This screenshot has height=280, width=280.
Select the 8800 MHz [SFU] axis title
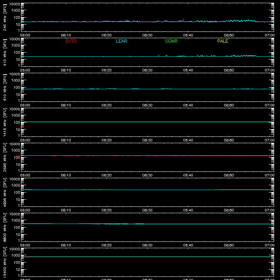click(x=5, y=227)
